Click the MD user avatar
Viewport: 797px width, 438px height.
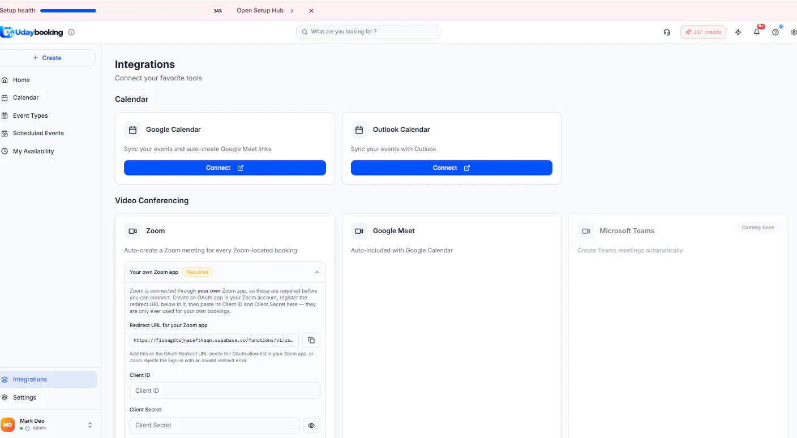8,424
